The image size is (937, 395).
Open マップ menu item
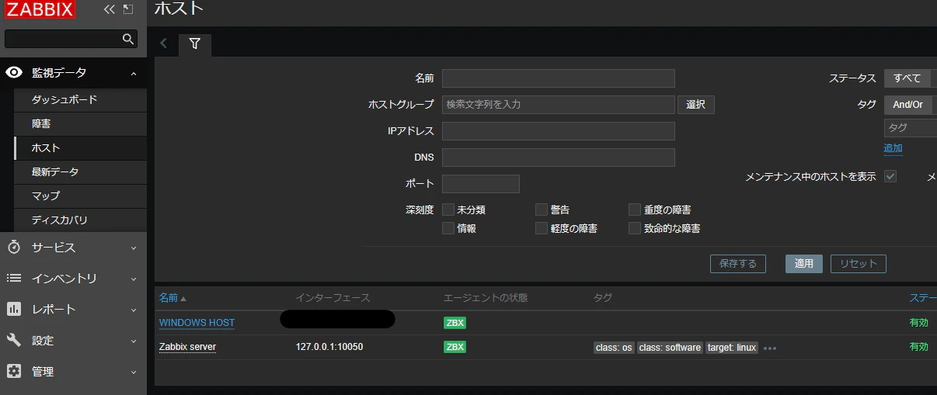click(80, 196)
